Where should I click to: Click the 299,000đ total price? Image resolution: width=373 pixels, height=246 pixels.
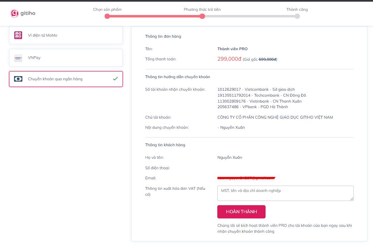[229, 59]
